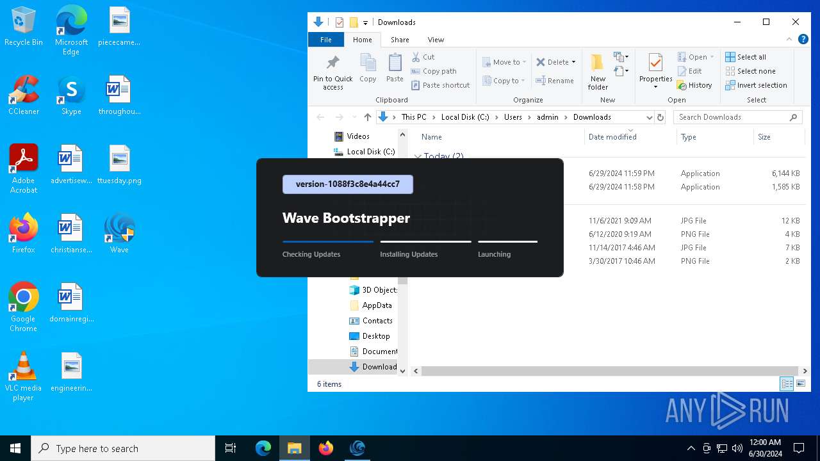Screen dimensions: 820x461
Task: Launch Microsoft Edge from the desktop
Action: [x=71, y=31]
